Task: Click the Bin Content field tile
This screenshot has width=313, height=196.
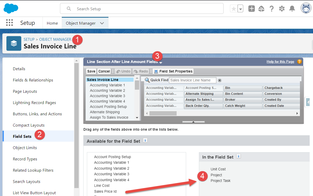Action: [x=243, y=94]
